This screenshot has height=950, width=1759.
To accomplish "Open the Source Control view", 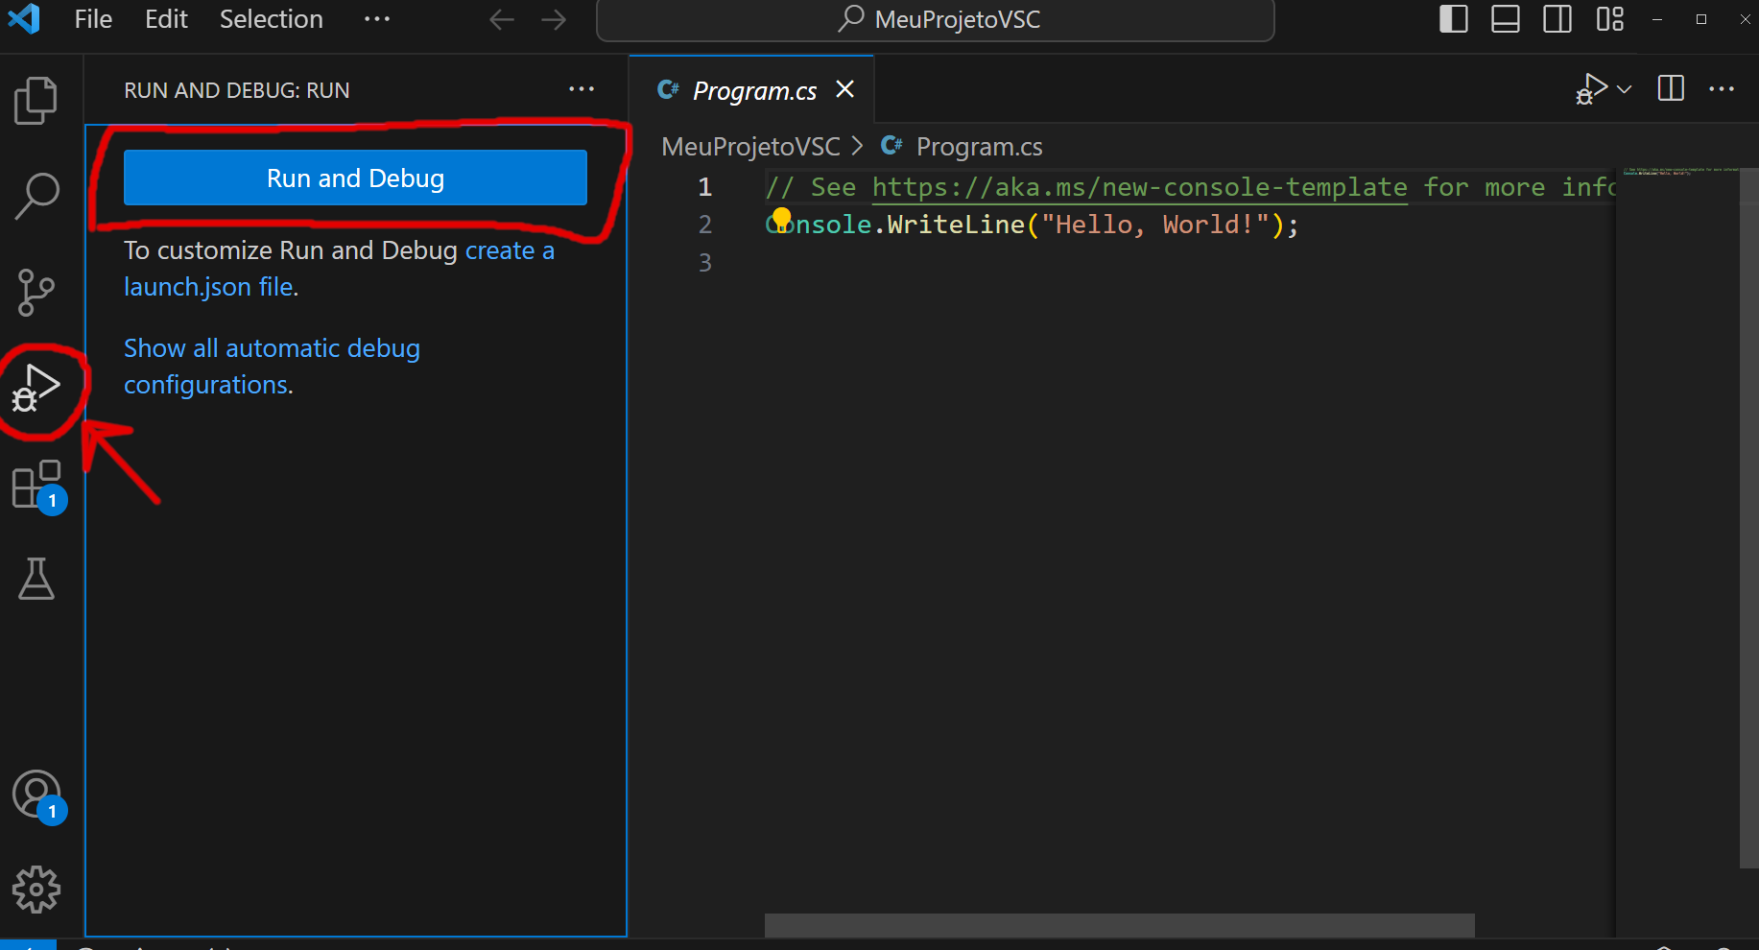I will click(x=36, y=292).
